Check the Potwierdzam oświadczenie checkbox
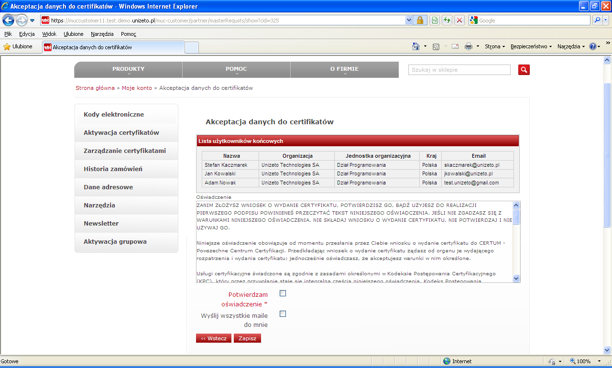Image resolution: width=612 pixels, height=368 pixels. click(283, 293)
